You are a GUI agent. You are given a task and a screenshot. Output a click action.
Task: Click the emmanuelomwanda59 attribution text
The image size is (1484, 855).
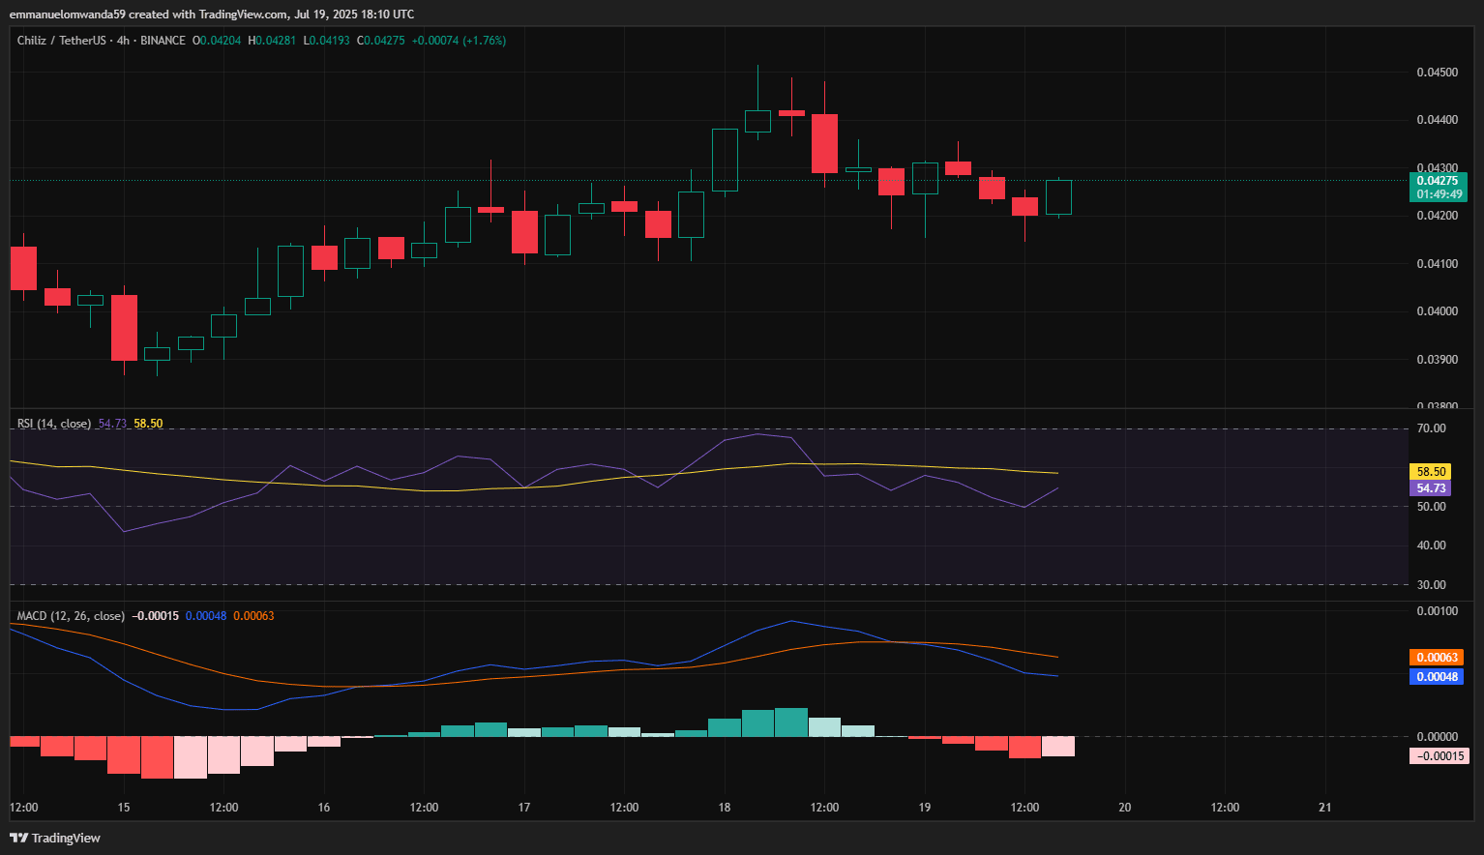coord(68,14)
